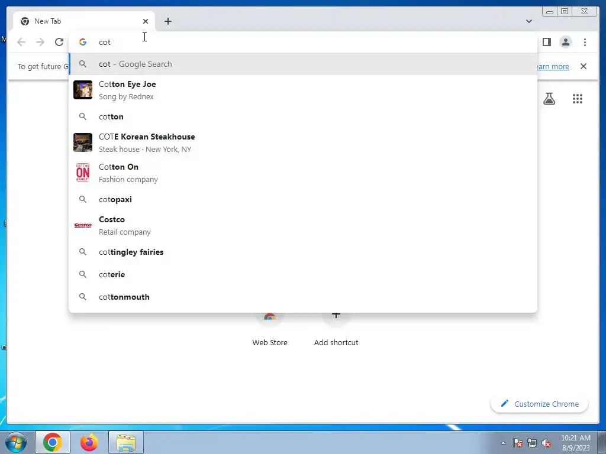Open the tab search dropdown arrow
The image size is (606, 454).
click(528, 21)
